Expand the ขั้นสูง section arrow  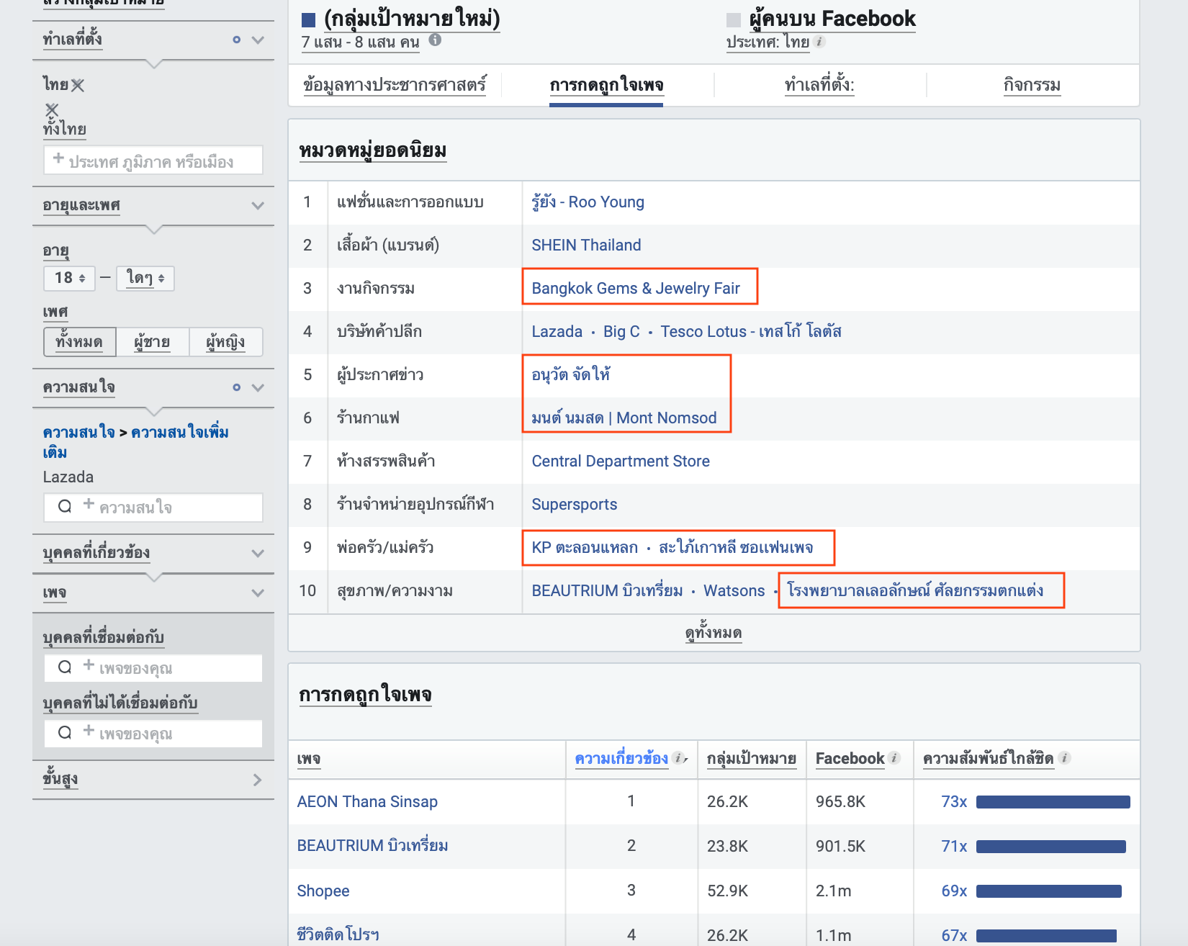258,780
